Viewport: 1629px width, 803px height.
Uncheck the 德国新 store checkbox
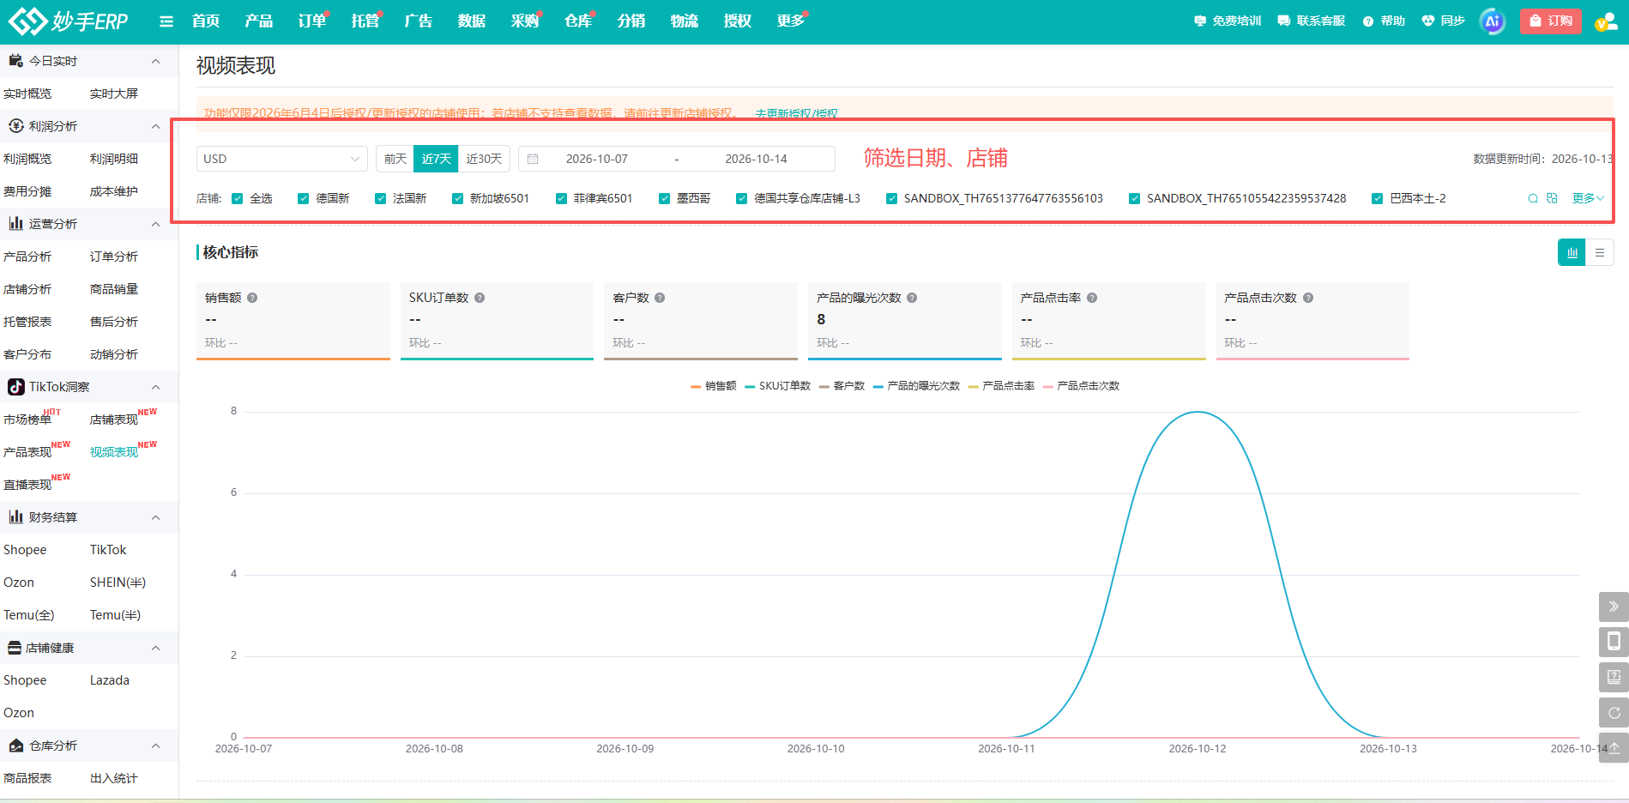tap(303, 198)
